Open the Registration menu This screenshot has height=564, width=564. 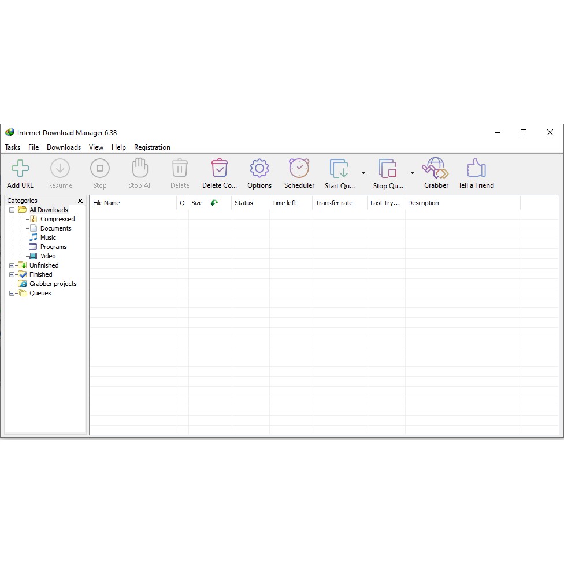pos(152,147)
